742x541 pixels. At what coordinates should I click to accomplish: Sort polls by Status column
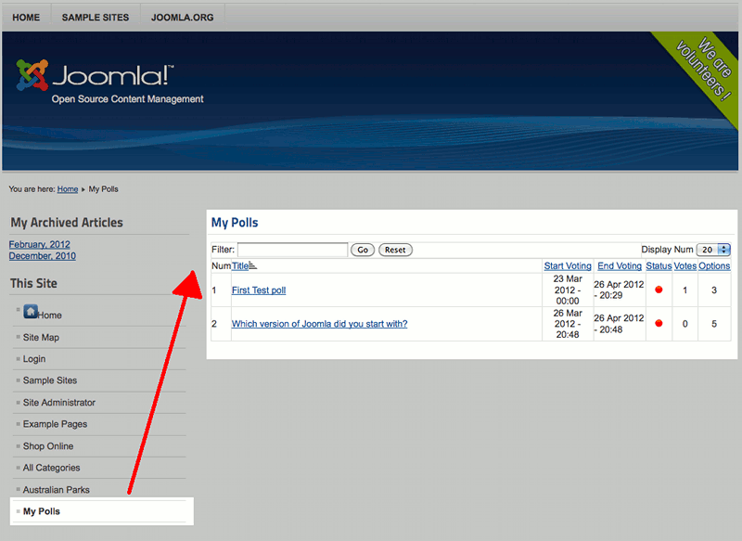[659, 266]
